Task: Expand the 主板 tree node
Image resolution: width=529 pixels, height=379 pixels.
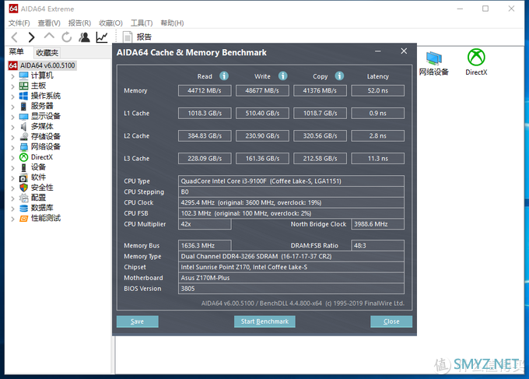Action: tap(12, 86)
